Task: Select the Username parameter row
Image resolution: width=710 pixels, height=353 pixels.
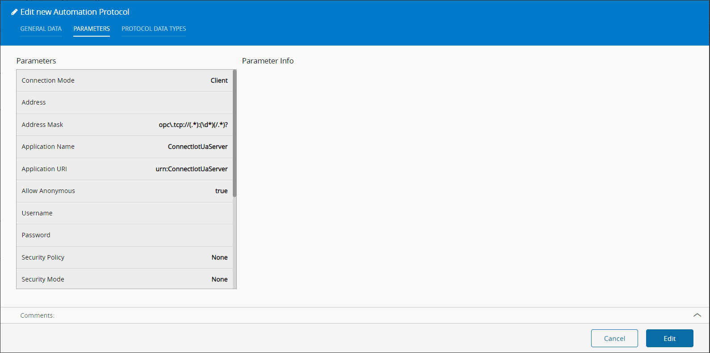Action: [x=125, y=213]
